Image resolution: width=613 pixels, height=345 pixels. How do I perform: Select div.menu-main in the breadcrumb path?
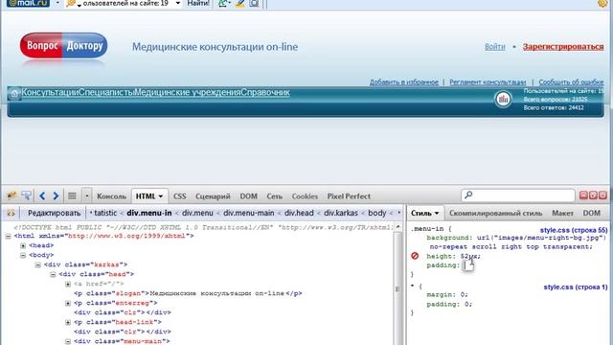pos(249,213)
